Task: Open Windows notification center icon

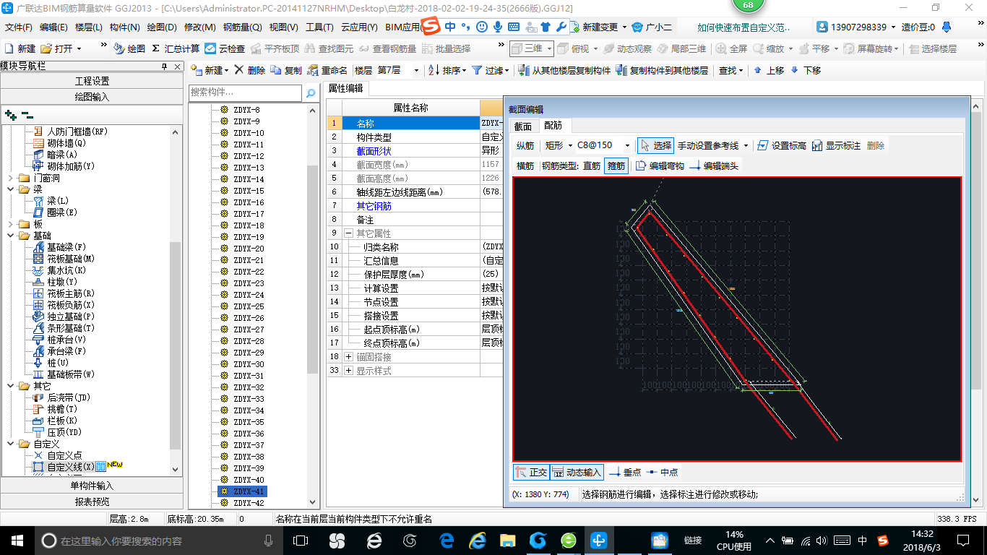Action: [x=962, y=540]
